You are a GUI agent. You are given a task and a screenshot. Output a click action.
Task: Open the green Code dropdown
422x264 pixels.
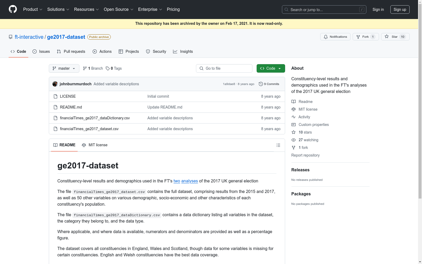click(271, 68)
